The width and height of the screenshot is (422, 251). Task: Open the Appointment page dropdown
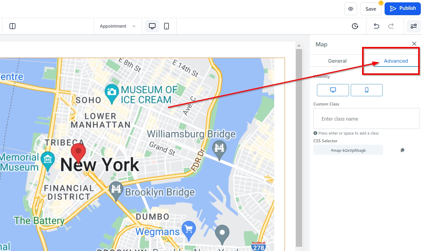[118, 26]
